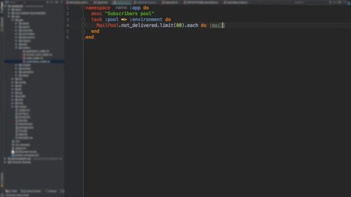
Task: Click the 'namespace' keyword on line 1
Action: pos(98,8)
